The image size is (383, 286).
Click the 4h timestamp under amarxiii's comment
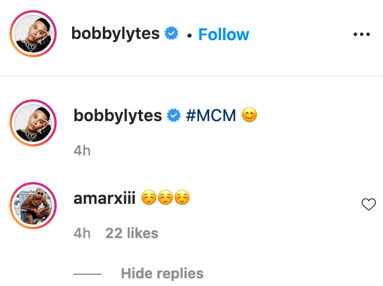tap(82, 233)
